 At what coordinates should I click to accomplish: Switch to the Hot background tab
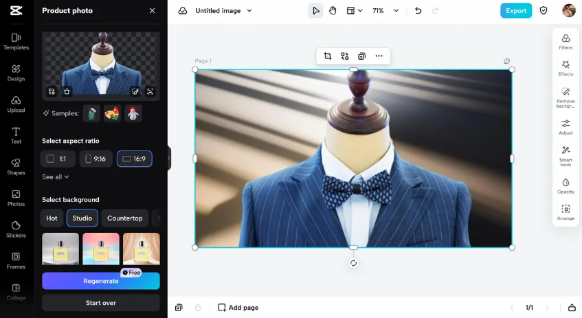click(52, 218)
